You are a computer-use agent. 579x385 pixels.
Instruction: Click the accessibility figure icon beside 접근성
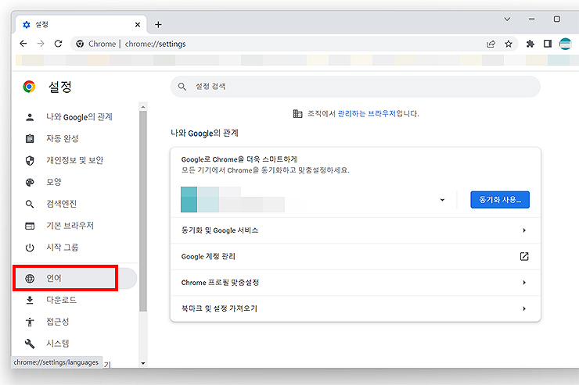[x=30, y=322]
